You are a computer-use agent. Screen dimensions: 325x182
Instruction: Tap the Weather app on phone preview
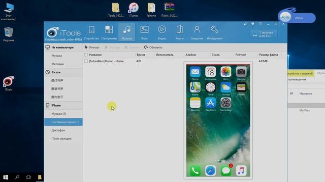pos(225,87)
